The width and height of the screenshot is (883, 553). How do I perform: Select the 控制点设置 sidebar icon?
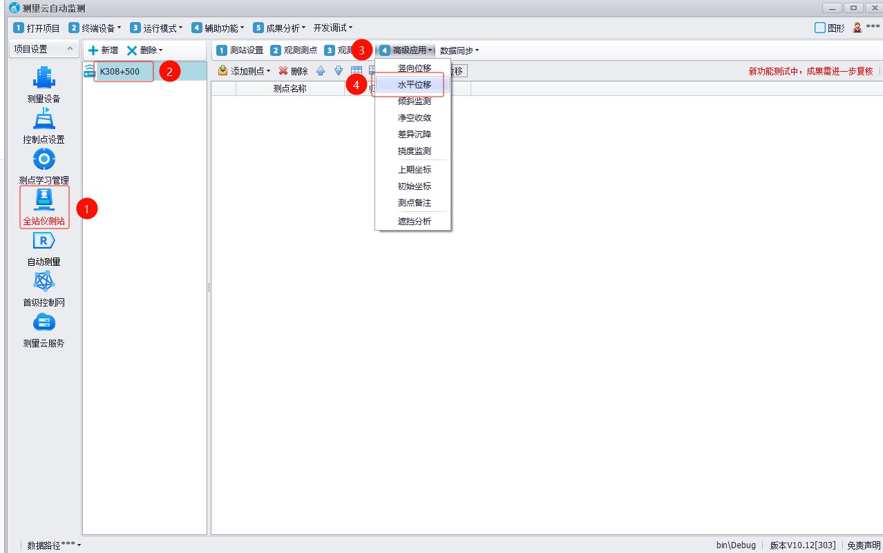point(44,119)
